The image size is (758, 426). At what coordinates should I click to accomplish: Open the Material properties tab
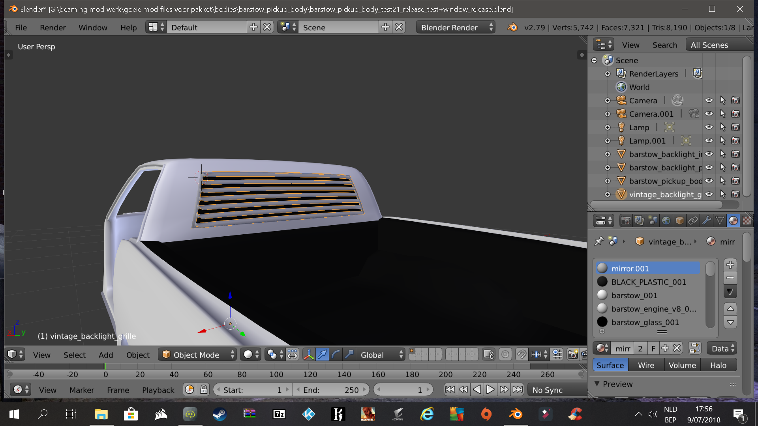pos(733,220)
